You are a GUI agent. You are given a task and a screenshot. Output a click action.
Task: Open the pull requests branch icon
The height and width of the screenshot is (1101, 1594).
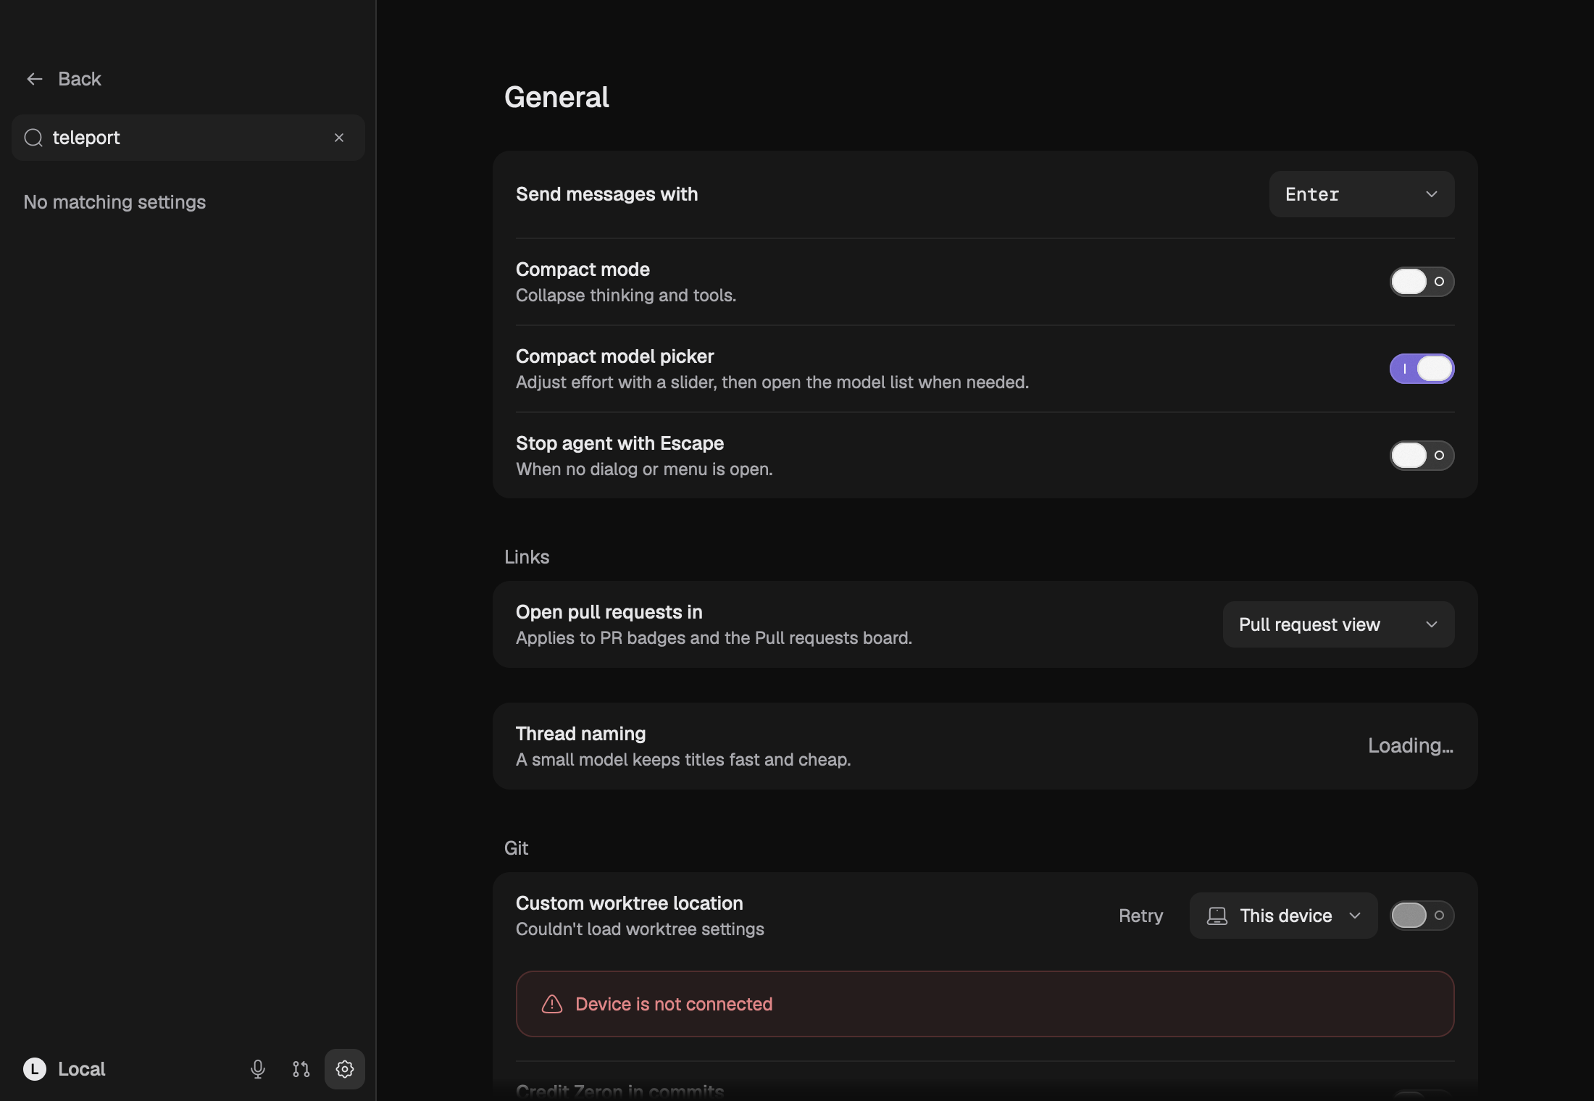pyautogui.click(x=301, y=1069)
